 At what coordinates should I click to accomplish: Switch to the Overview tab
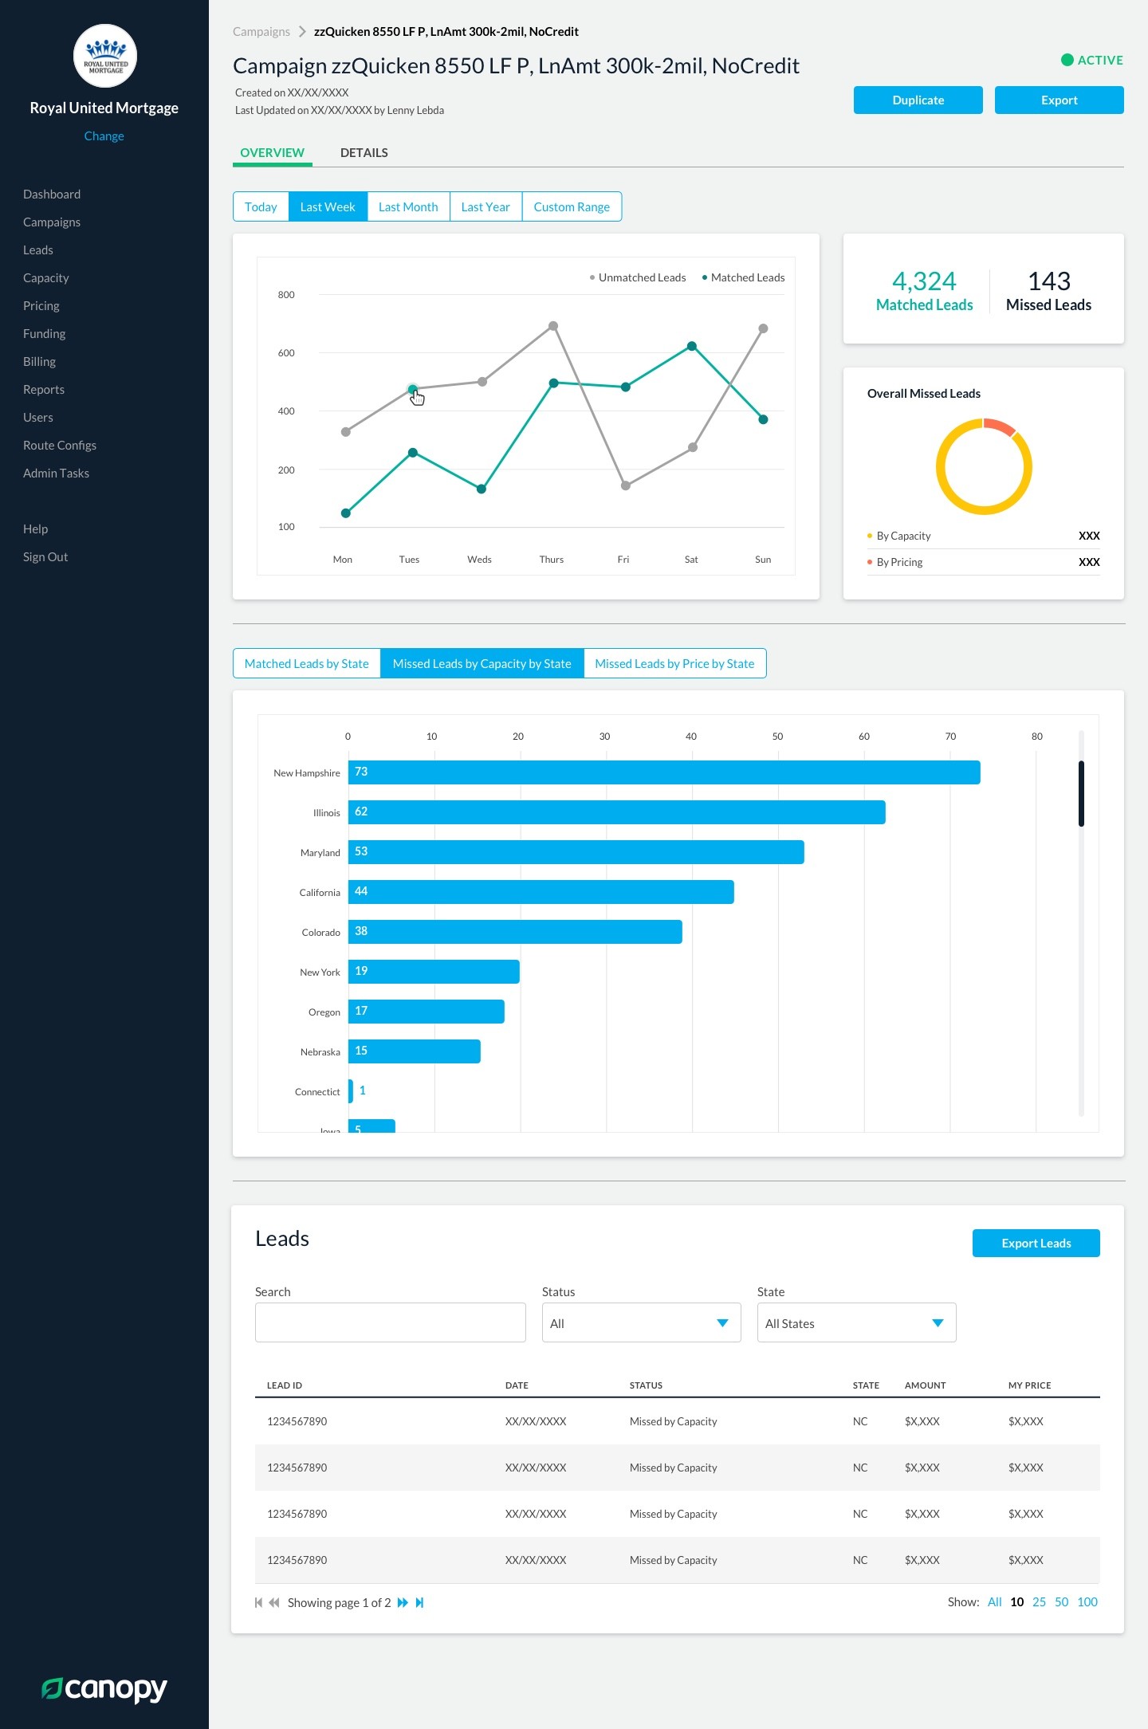272,152
